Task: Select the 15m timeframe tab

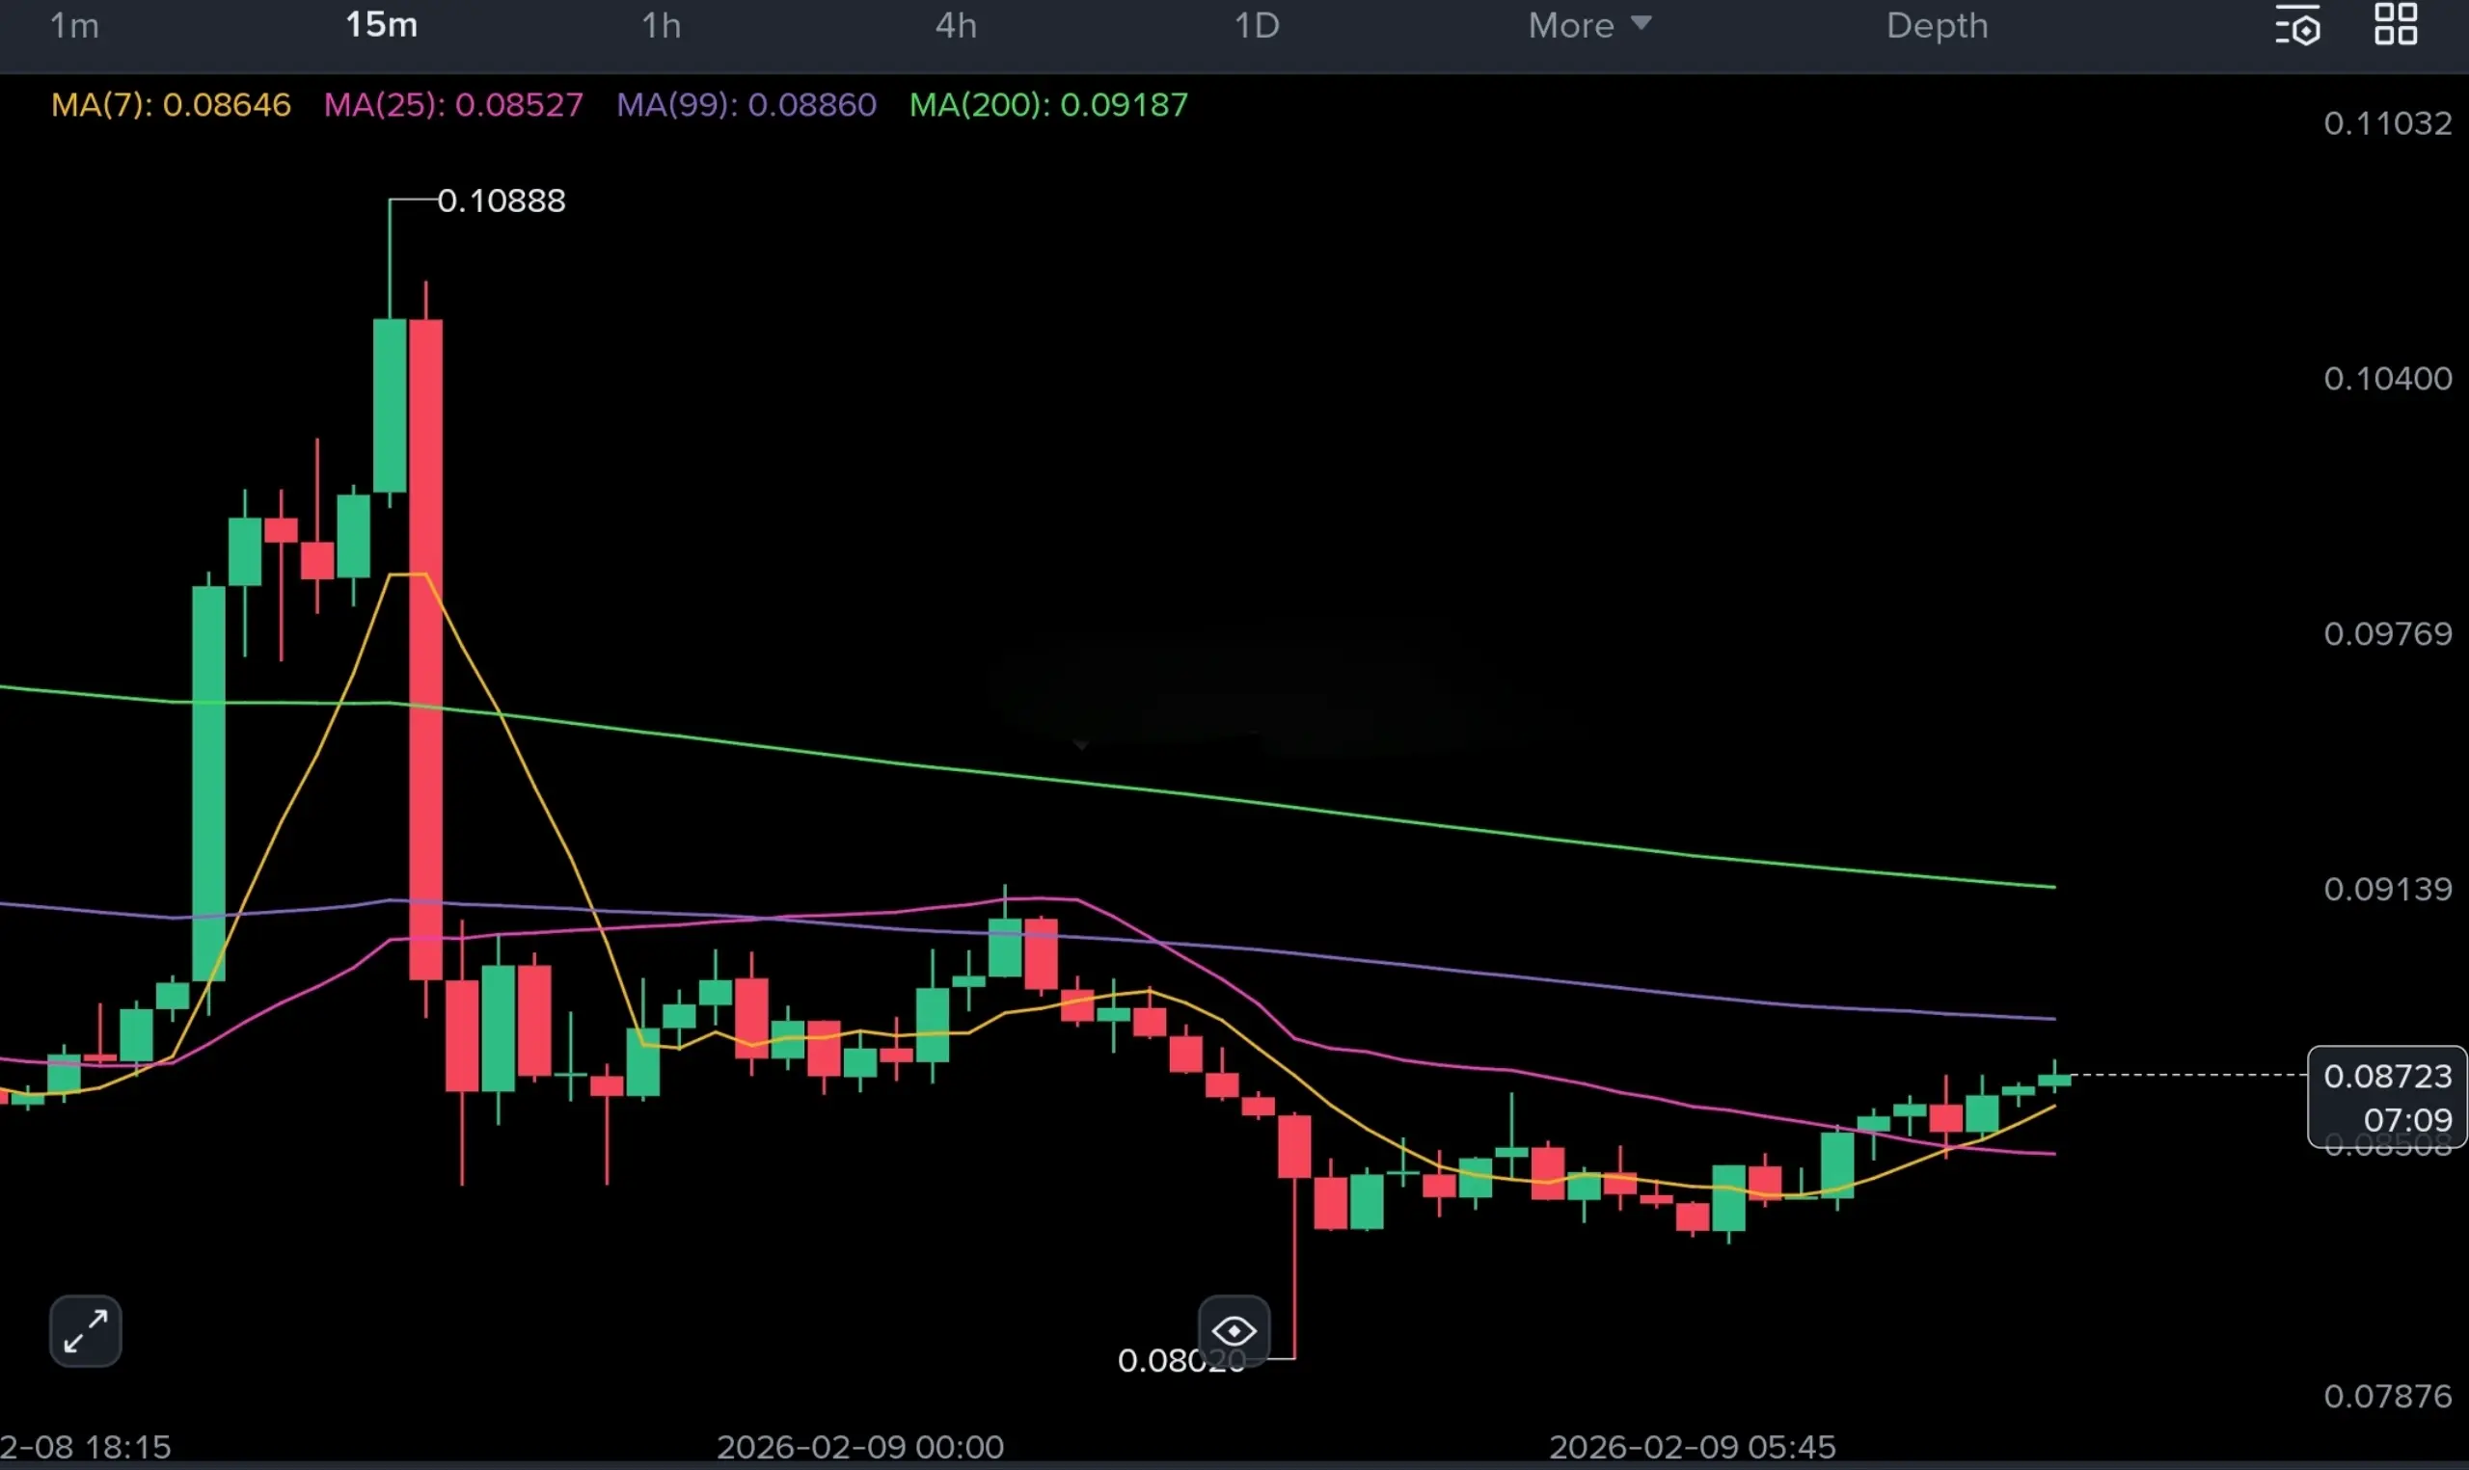Action: (382, 26)
